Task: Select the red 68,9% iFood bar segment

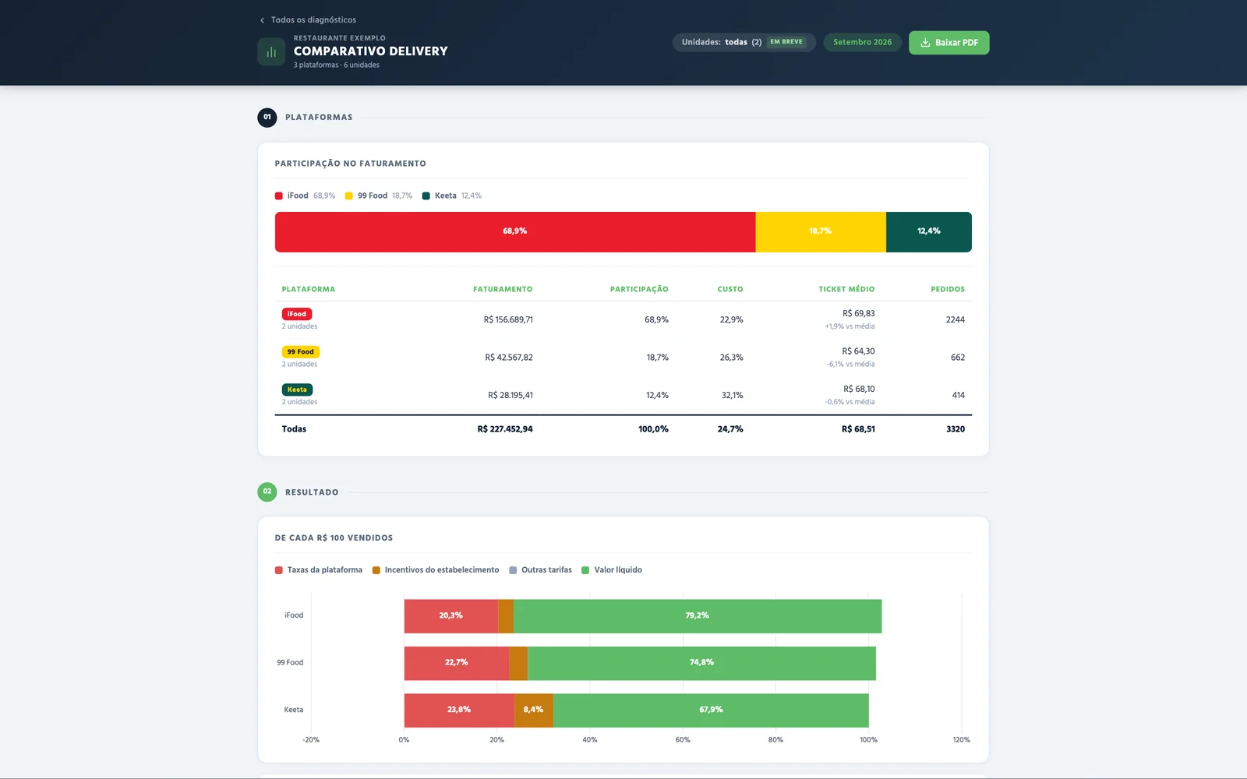Action: point(515,232)
